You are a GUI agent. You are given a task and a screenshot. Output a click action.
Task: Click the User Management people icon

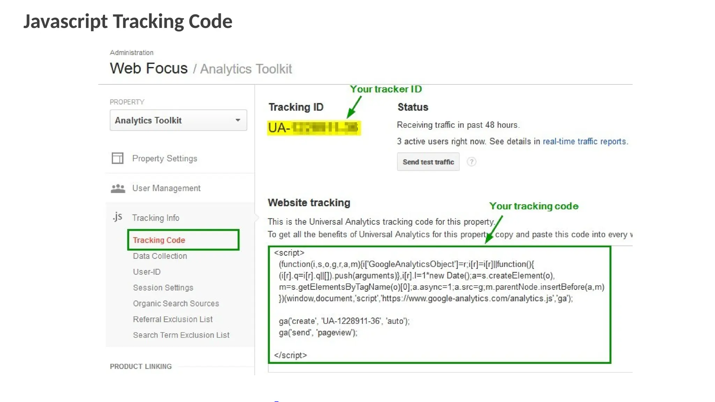(118, 188)
